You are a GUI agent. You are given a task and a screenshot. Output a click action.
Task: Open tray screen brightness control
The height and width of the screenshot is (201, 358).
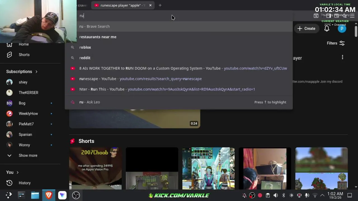tap(291, 195)
